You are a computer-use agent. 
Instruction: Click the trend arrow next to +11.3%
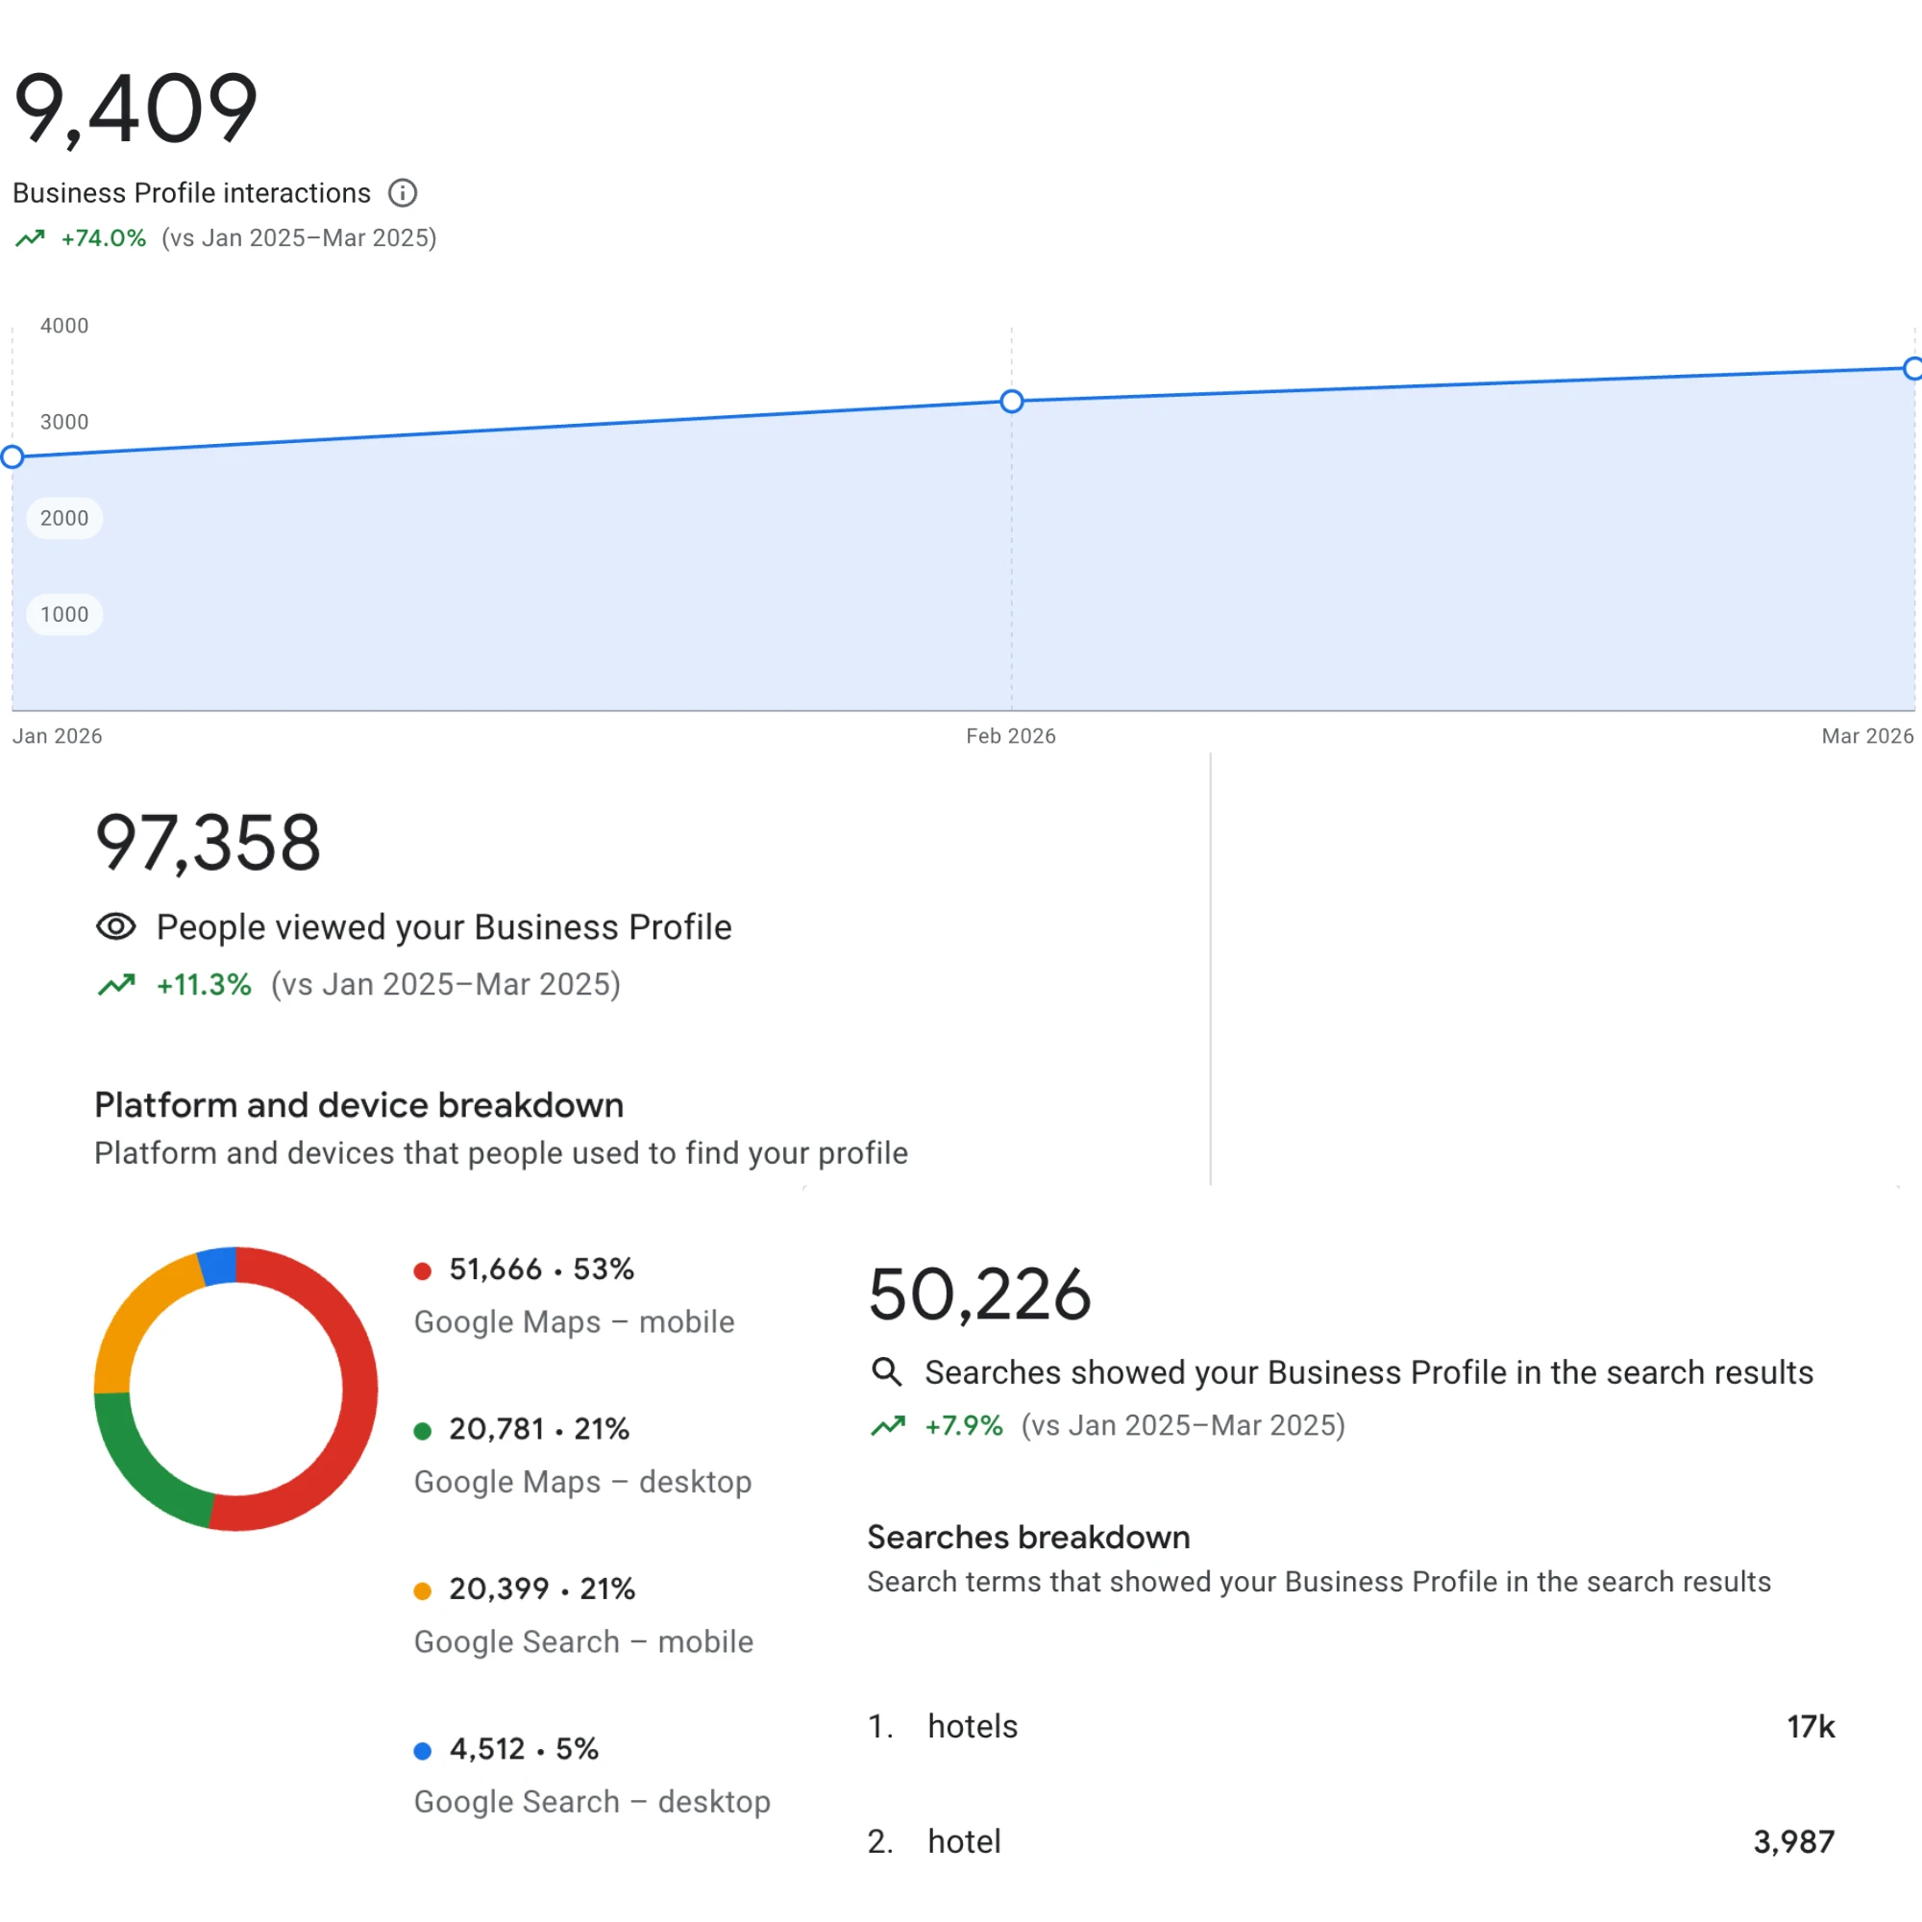(x=117, y=983)
